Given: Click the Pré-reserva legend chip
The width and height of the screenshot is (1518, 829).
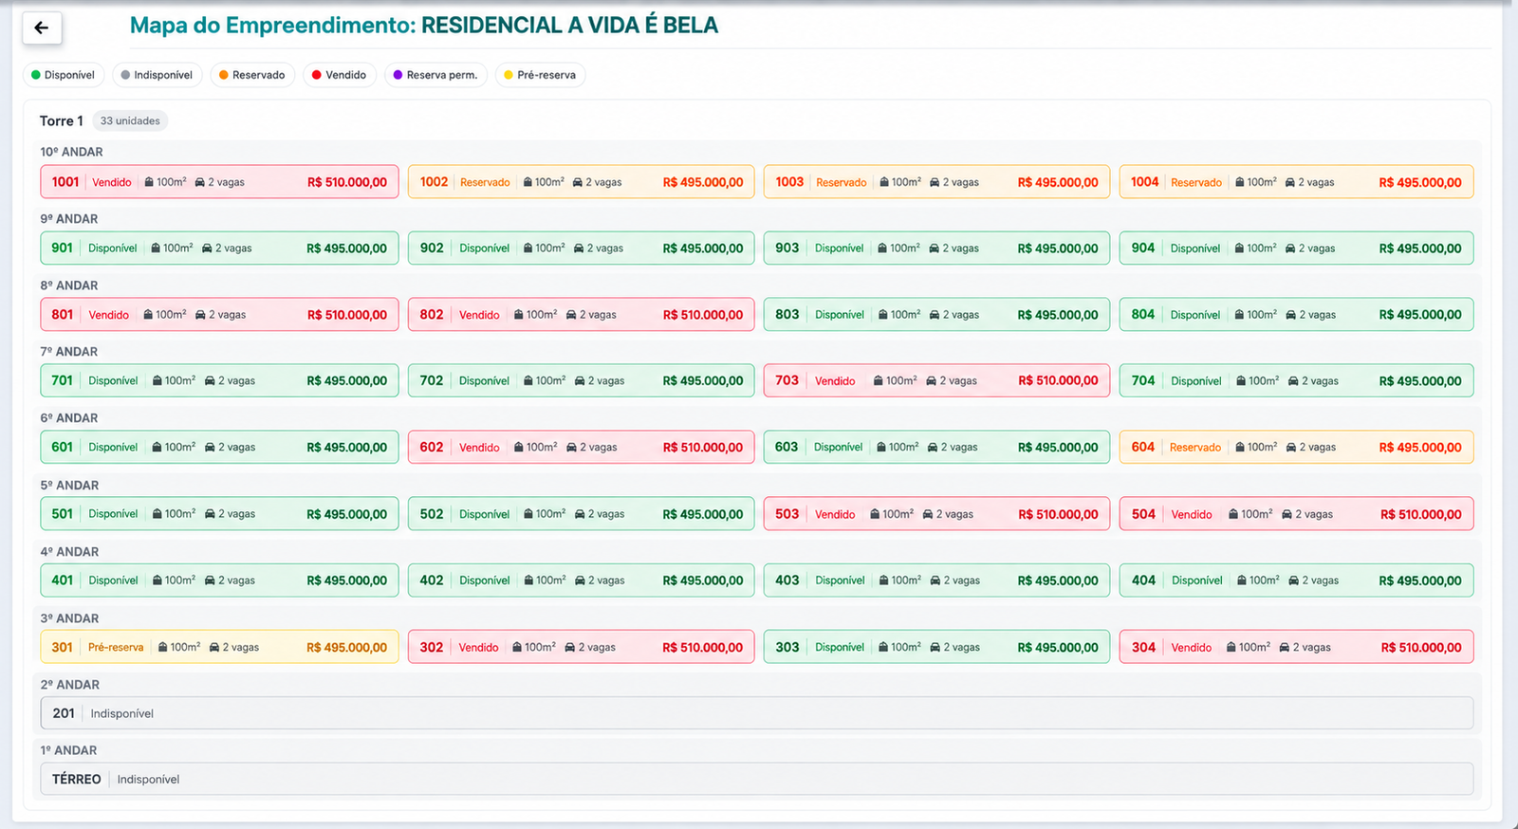Looking at the screenshot, I should point(540,75).
